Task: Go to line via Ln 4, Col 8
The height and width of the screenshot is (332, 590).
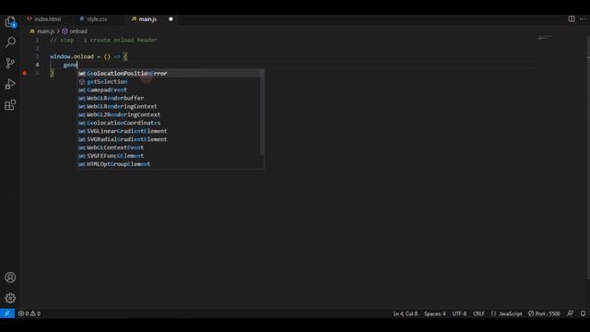Action: [405, 314]
